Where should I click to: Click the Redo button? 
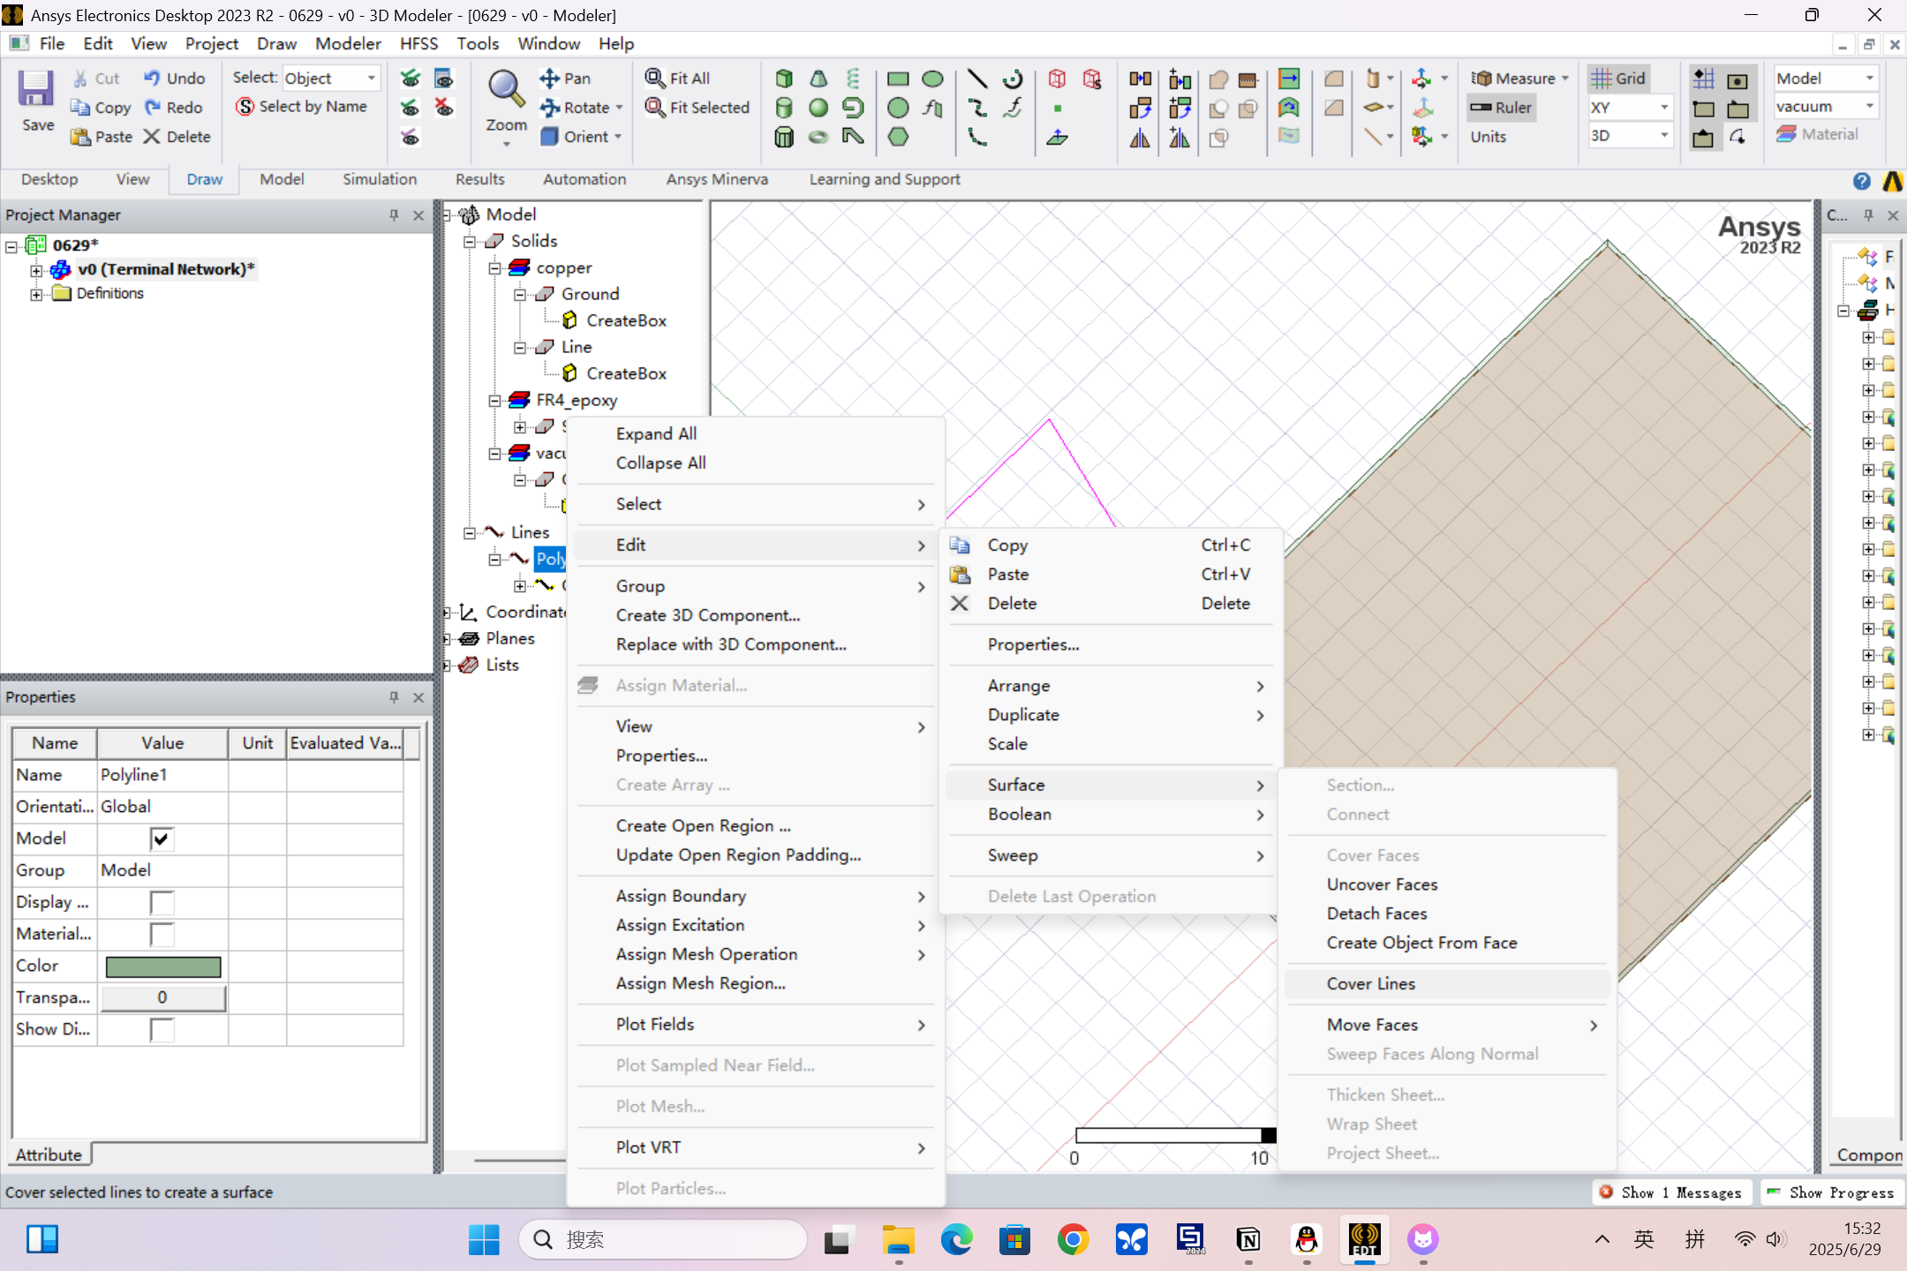point(173,108)
